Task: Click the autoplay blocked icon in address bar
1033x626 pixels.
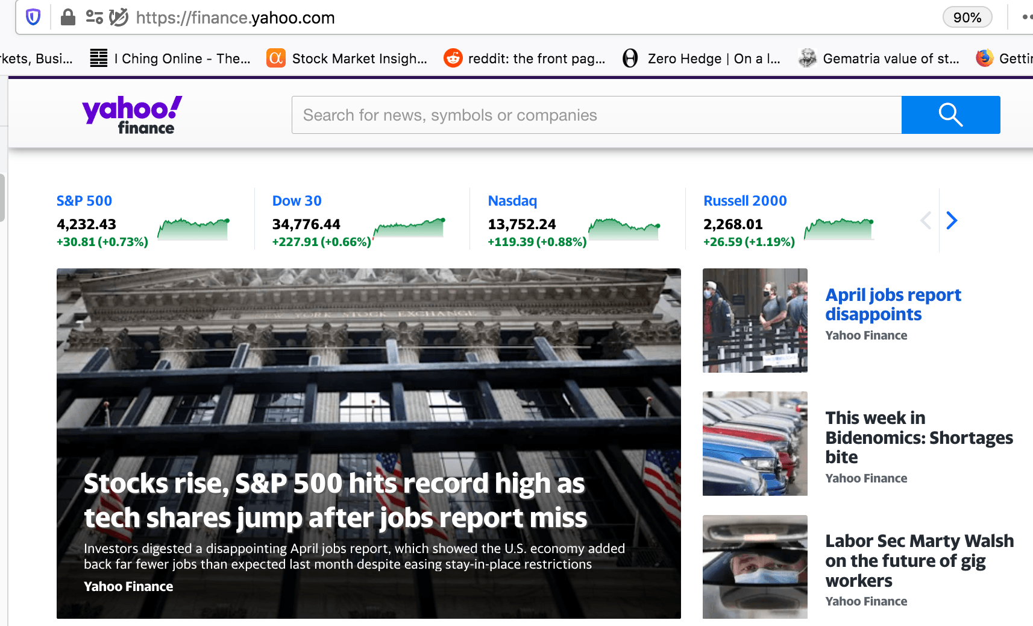Action: [x=119, y=17]
